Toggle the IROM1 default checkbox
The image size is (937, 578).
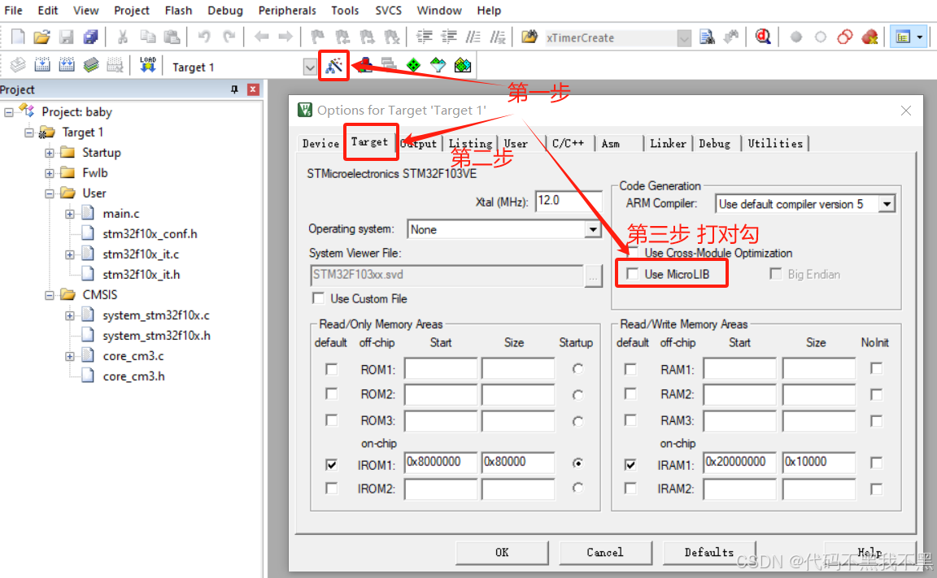coord(332,464)
